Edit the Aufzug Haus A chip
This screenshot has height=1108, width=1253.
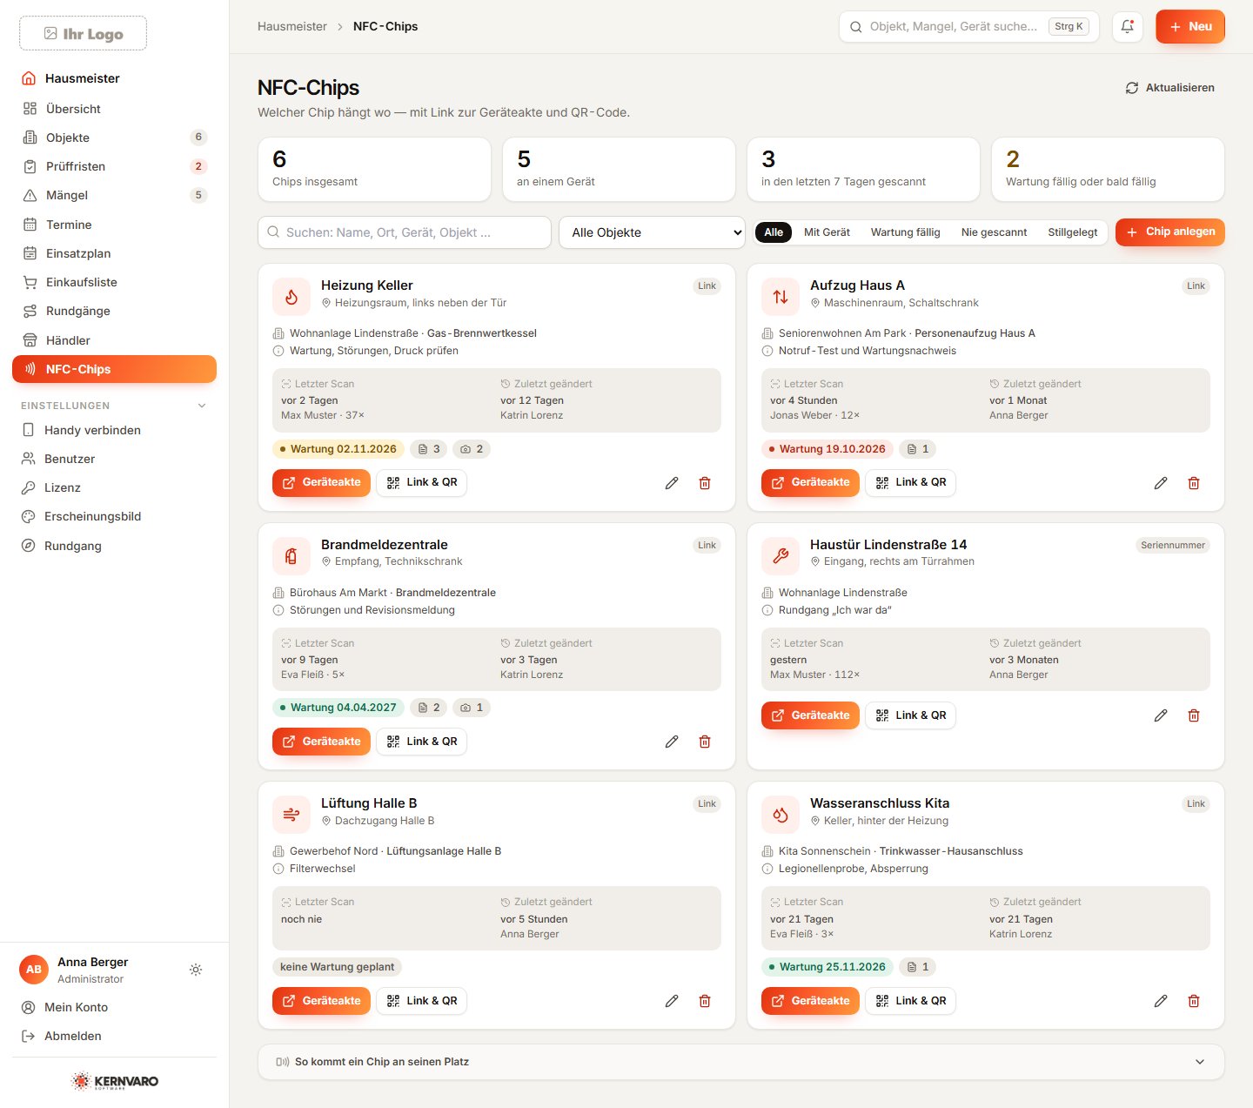1161,483
